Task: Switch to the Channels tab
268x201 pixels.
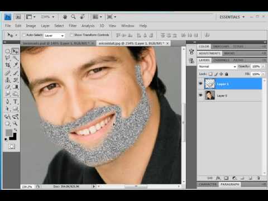Action: (222, 60)
